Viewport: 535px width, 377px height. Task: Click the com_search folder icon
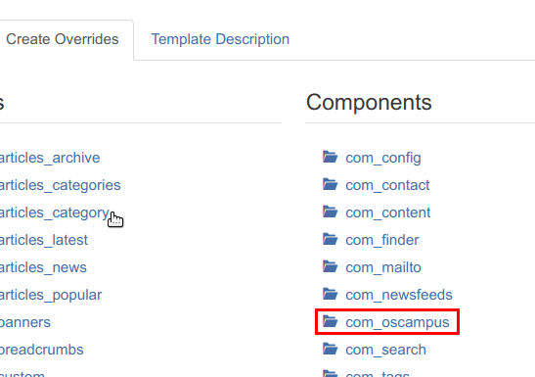click(330, 349)
